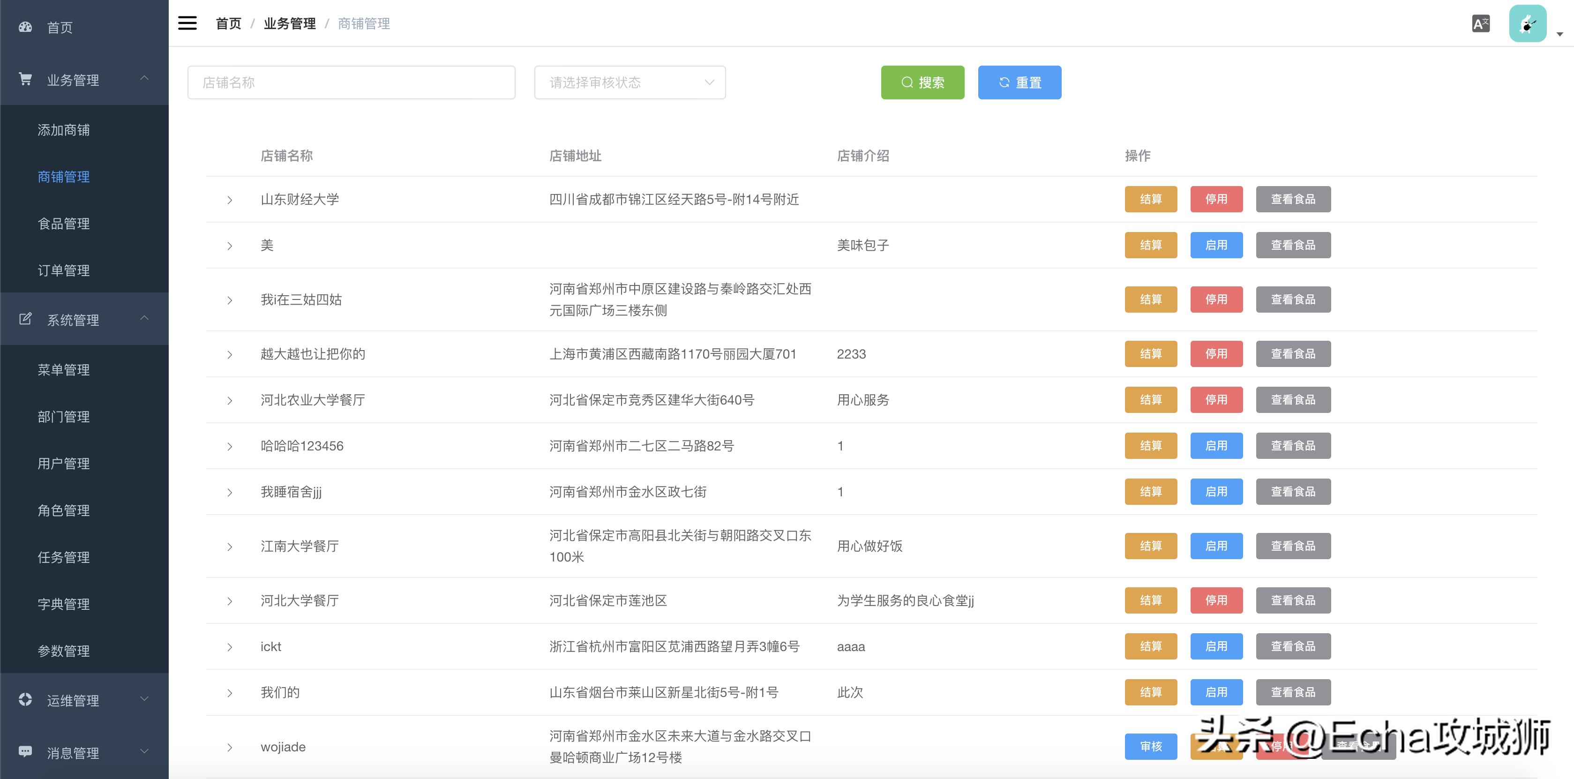Collapse the 业务管理 submenu with its chevron
Viewport: 1574px width, 779px height.
145,78
